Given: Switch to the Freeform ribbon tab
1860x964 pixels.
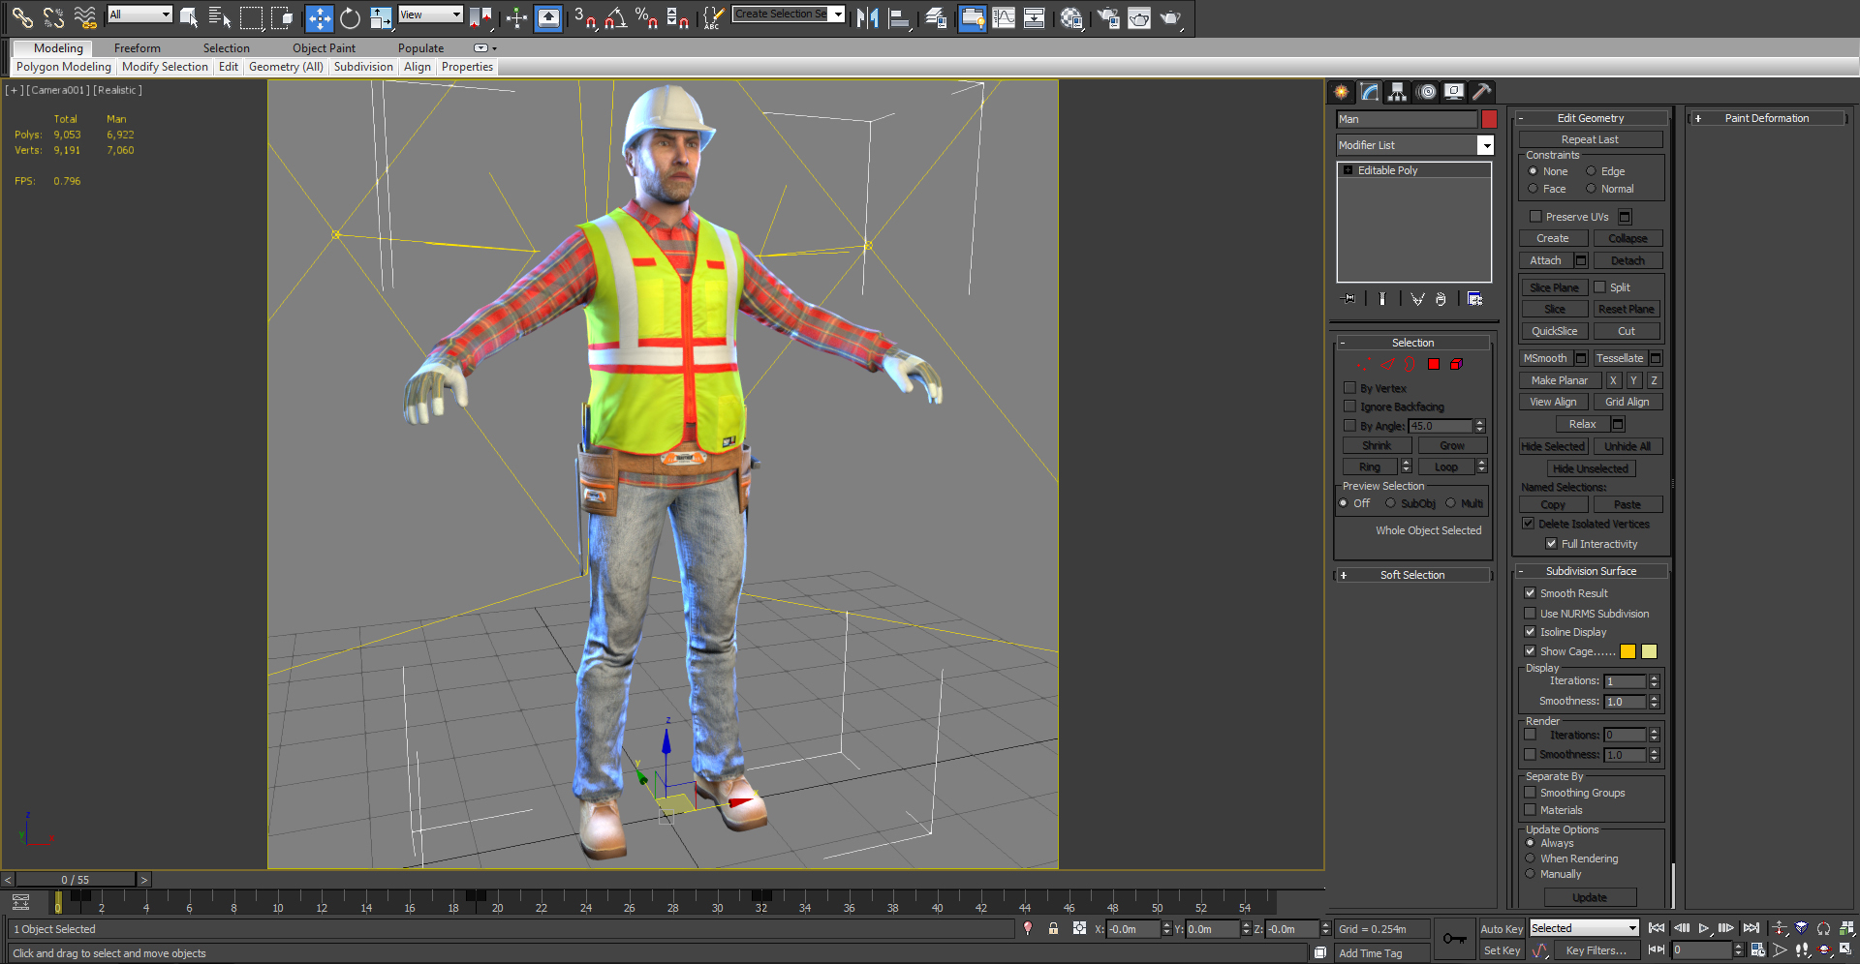Looking at the screenshot, I should (x=138, y=48).
